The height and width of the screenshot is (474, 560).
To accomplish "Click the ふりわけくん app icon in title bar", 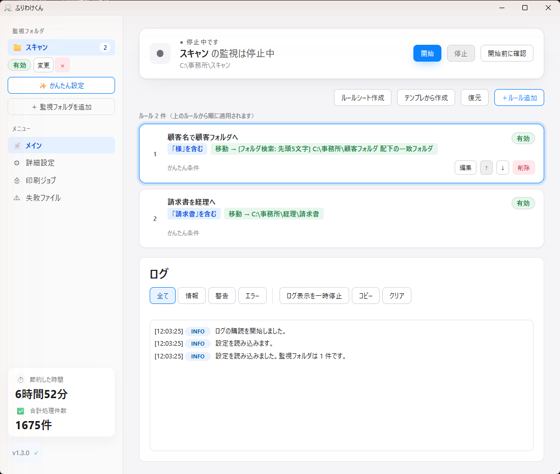I will pos(8,8).
